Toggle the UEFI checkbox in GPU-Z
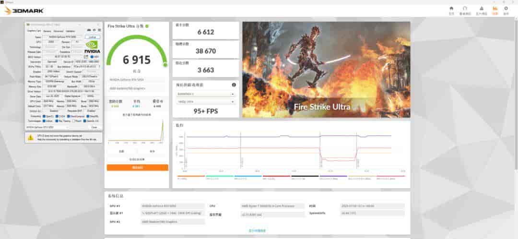 tap(92, 57)
